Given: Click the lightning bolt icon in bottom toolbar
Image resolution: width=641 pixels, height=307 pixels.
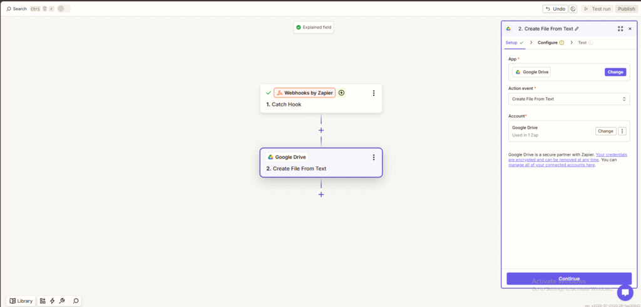Looking at the screenshot, I should (x=53, y=301).
